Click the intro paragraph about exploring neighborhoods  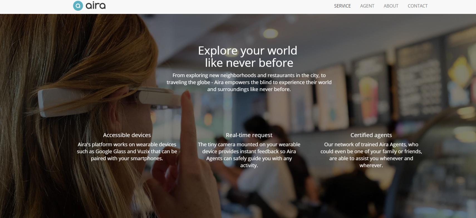249,82
